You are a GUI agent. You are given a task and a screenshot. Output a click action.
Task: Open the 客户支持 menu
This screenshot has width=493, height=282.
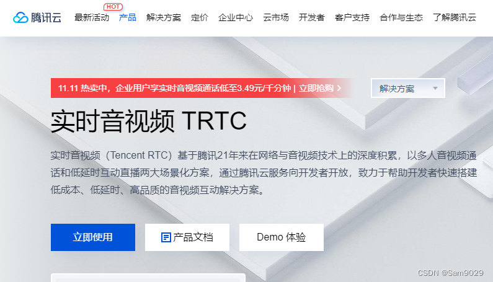pos(352,17)
